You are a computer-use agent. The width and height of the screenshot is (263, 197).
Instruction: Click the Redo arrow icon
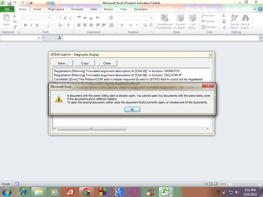pyautogui.click(x=23, y=3)
